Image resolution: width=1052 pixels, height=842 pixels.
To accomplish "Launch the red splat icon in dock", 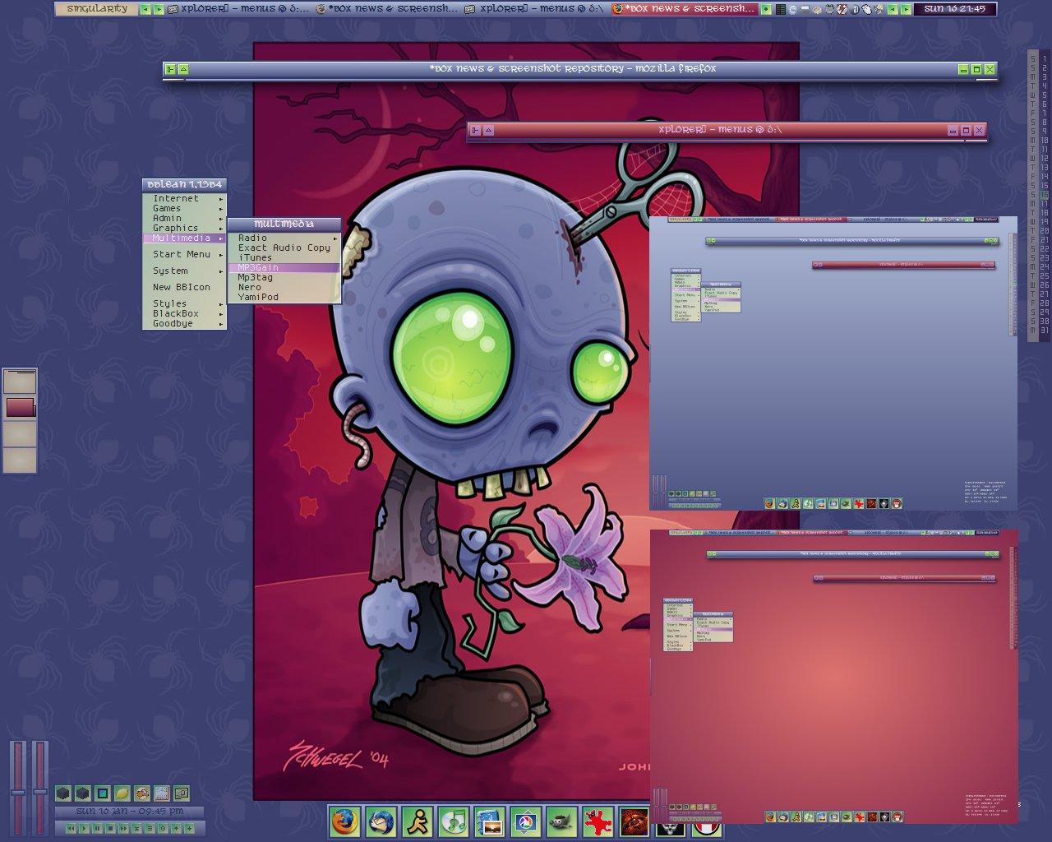I will tap(597, 821).
